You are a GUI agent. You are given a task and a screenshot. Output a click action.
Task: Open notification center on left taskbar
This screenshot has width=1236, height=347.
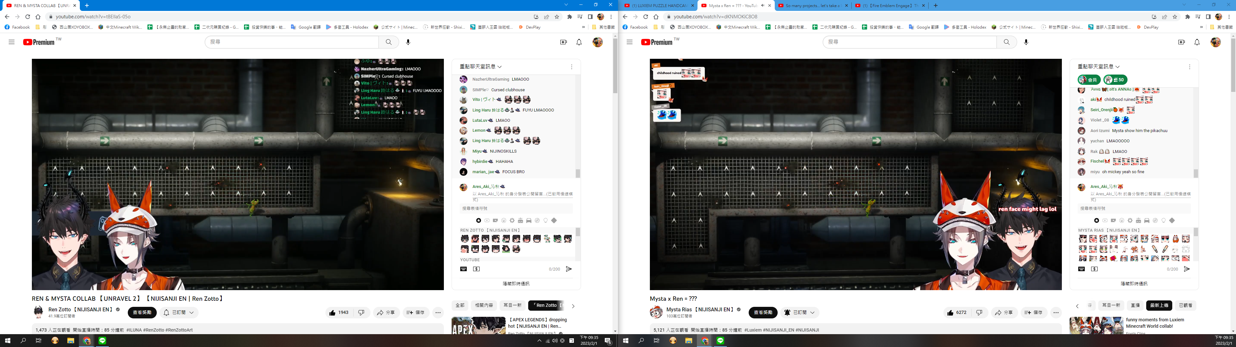pyautogui.click(x=608, y=341)
